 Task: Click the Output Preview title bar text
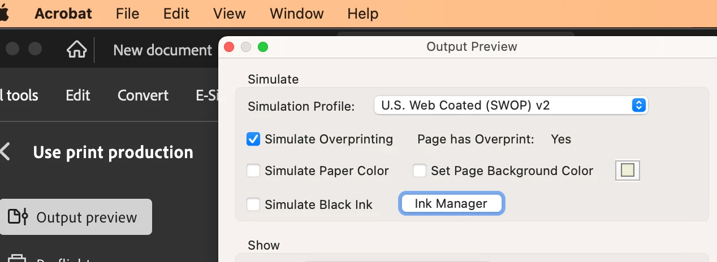tap(472, 47)
